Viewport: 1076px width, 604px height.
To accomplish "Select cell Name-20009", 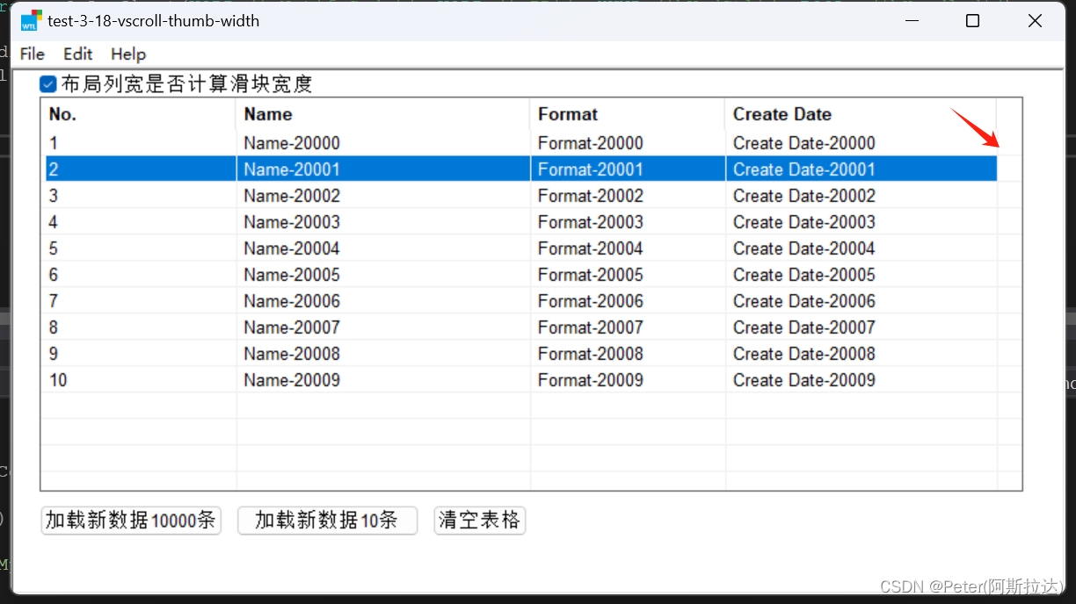I will pos(383,380).
